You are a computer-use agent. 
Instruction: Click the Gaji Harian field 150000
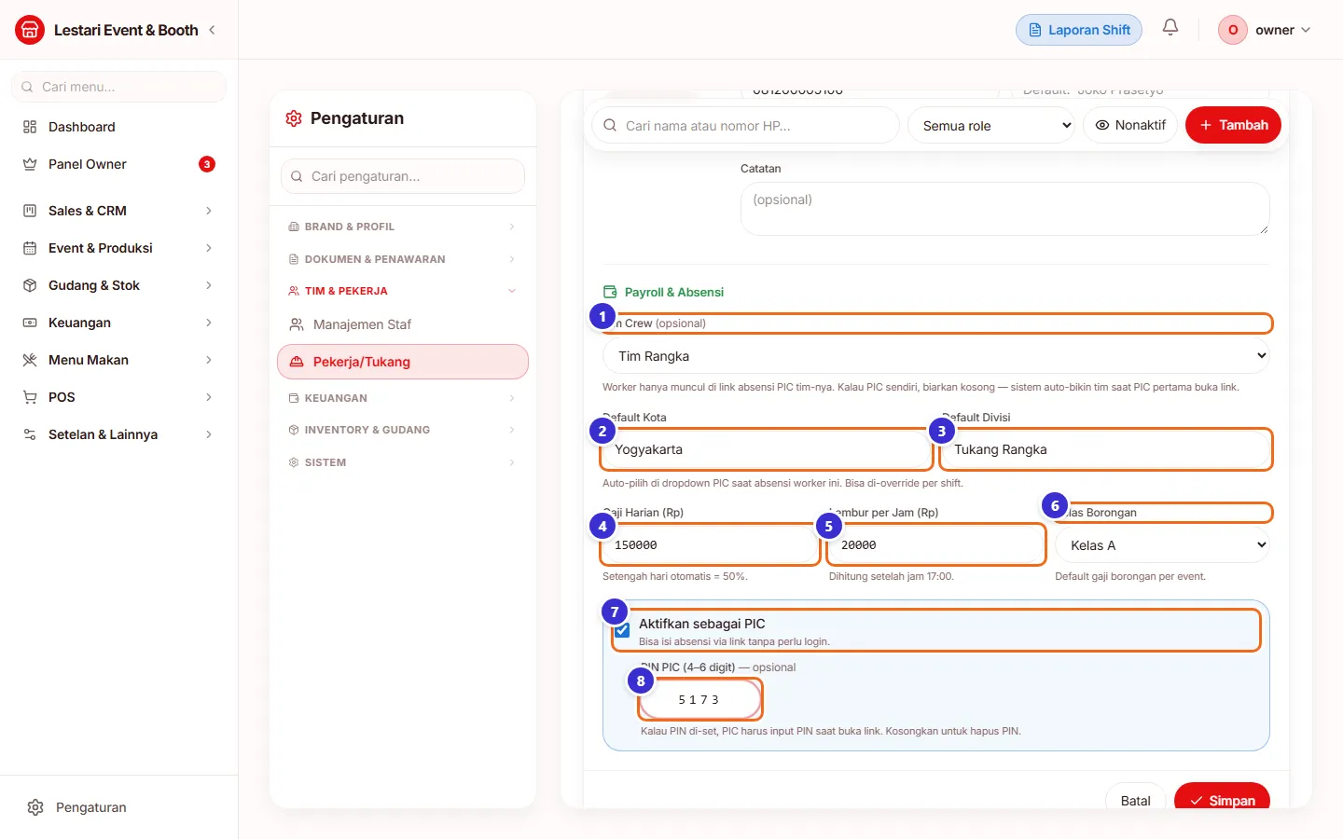click(710, 544)
